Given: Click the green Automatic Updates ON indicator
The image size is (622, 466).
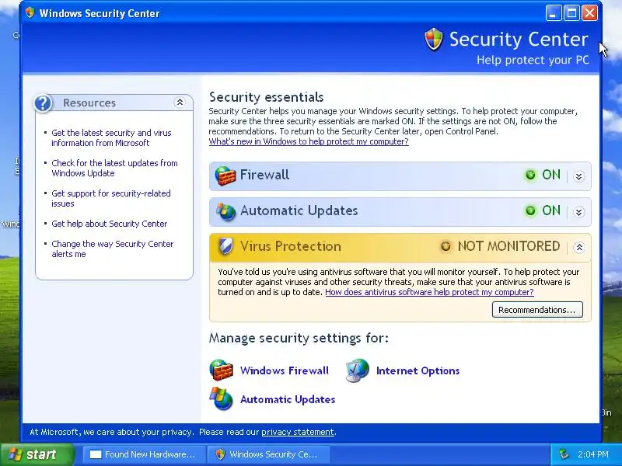Looking at the screenshot, I should 530,210.
